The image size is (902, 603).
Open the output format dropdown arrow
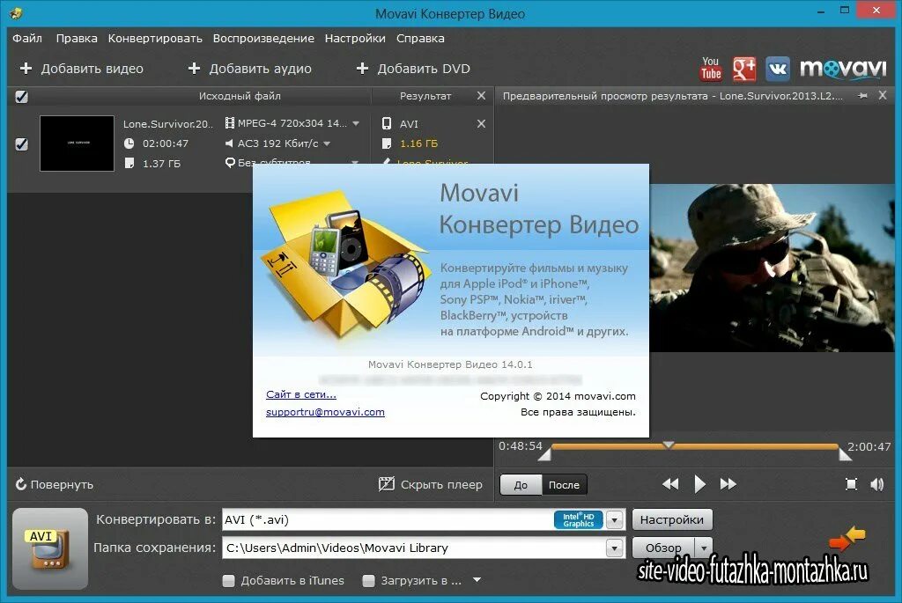614,519
